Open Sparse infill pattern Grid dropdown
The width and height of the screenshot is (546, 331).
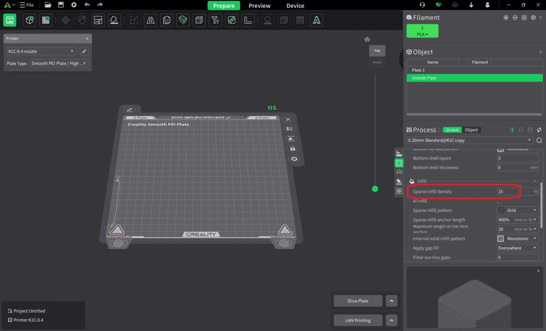click(518, 211)
